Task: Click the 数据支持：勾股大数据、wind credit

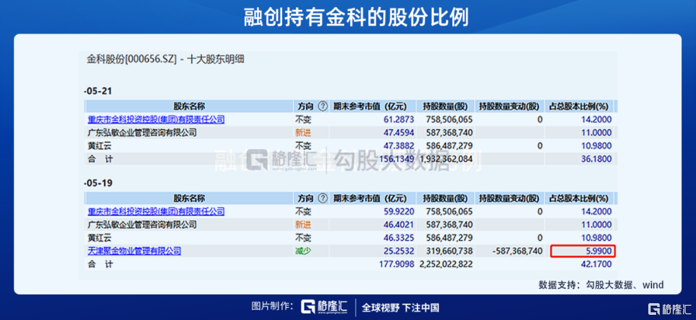Action: tap(601, 285)
